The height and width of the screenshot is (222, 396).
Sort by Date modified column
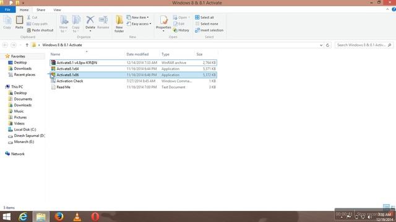pos(142,54)
